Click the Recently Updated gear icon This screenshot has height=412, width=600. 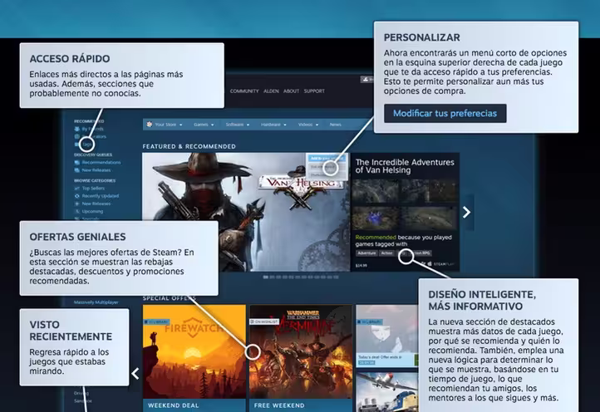pyautogui.click(x=77, y=196)
